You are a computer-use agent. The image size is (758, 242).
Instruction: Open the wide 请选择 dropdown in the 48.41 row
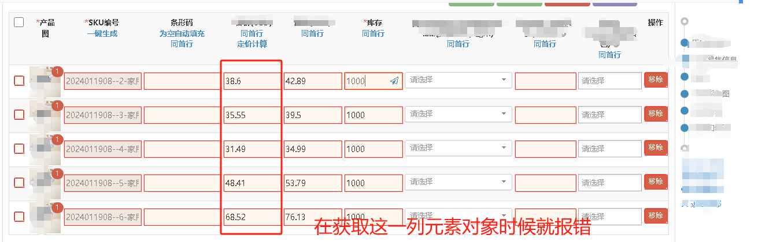point(459,182)
